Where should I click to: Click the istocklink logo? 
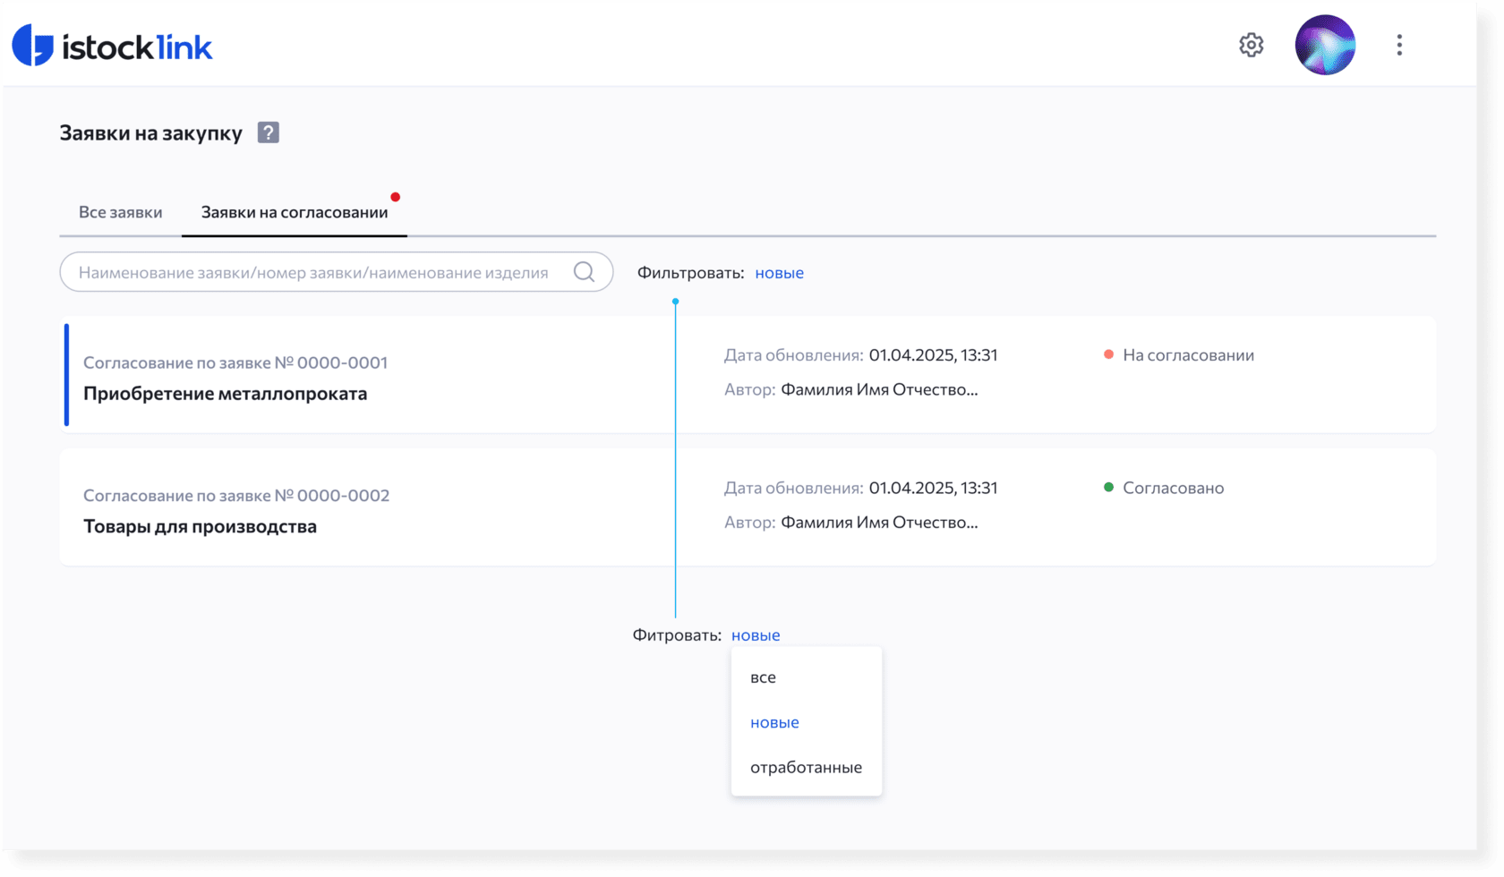click(x=112, y=46)
